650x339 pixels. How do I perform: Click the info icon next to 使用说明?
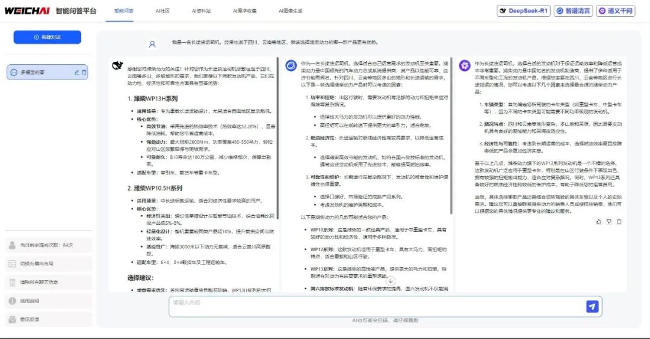[13, 301]
